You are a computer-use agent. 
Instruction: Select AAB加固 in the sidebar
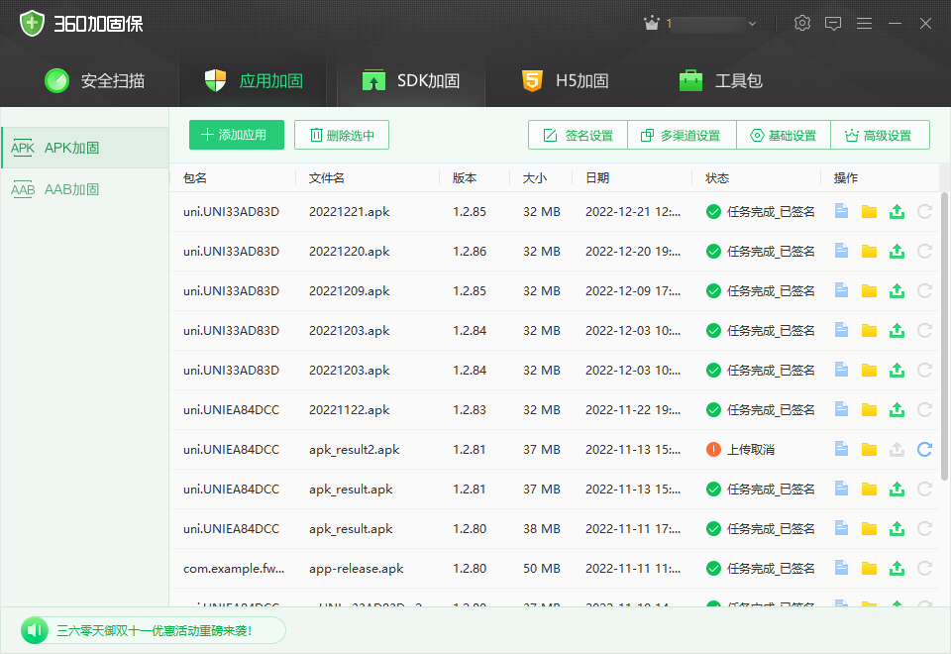[x=71, y=189]
